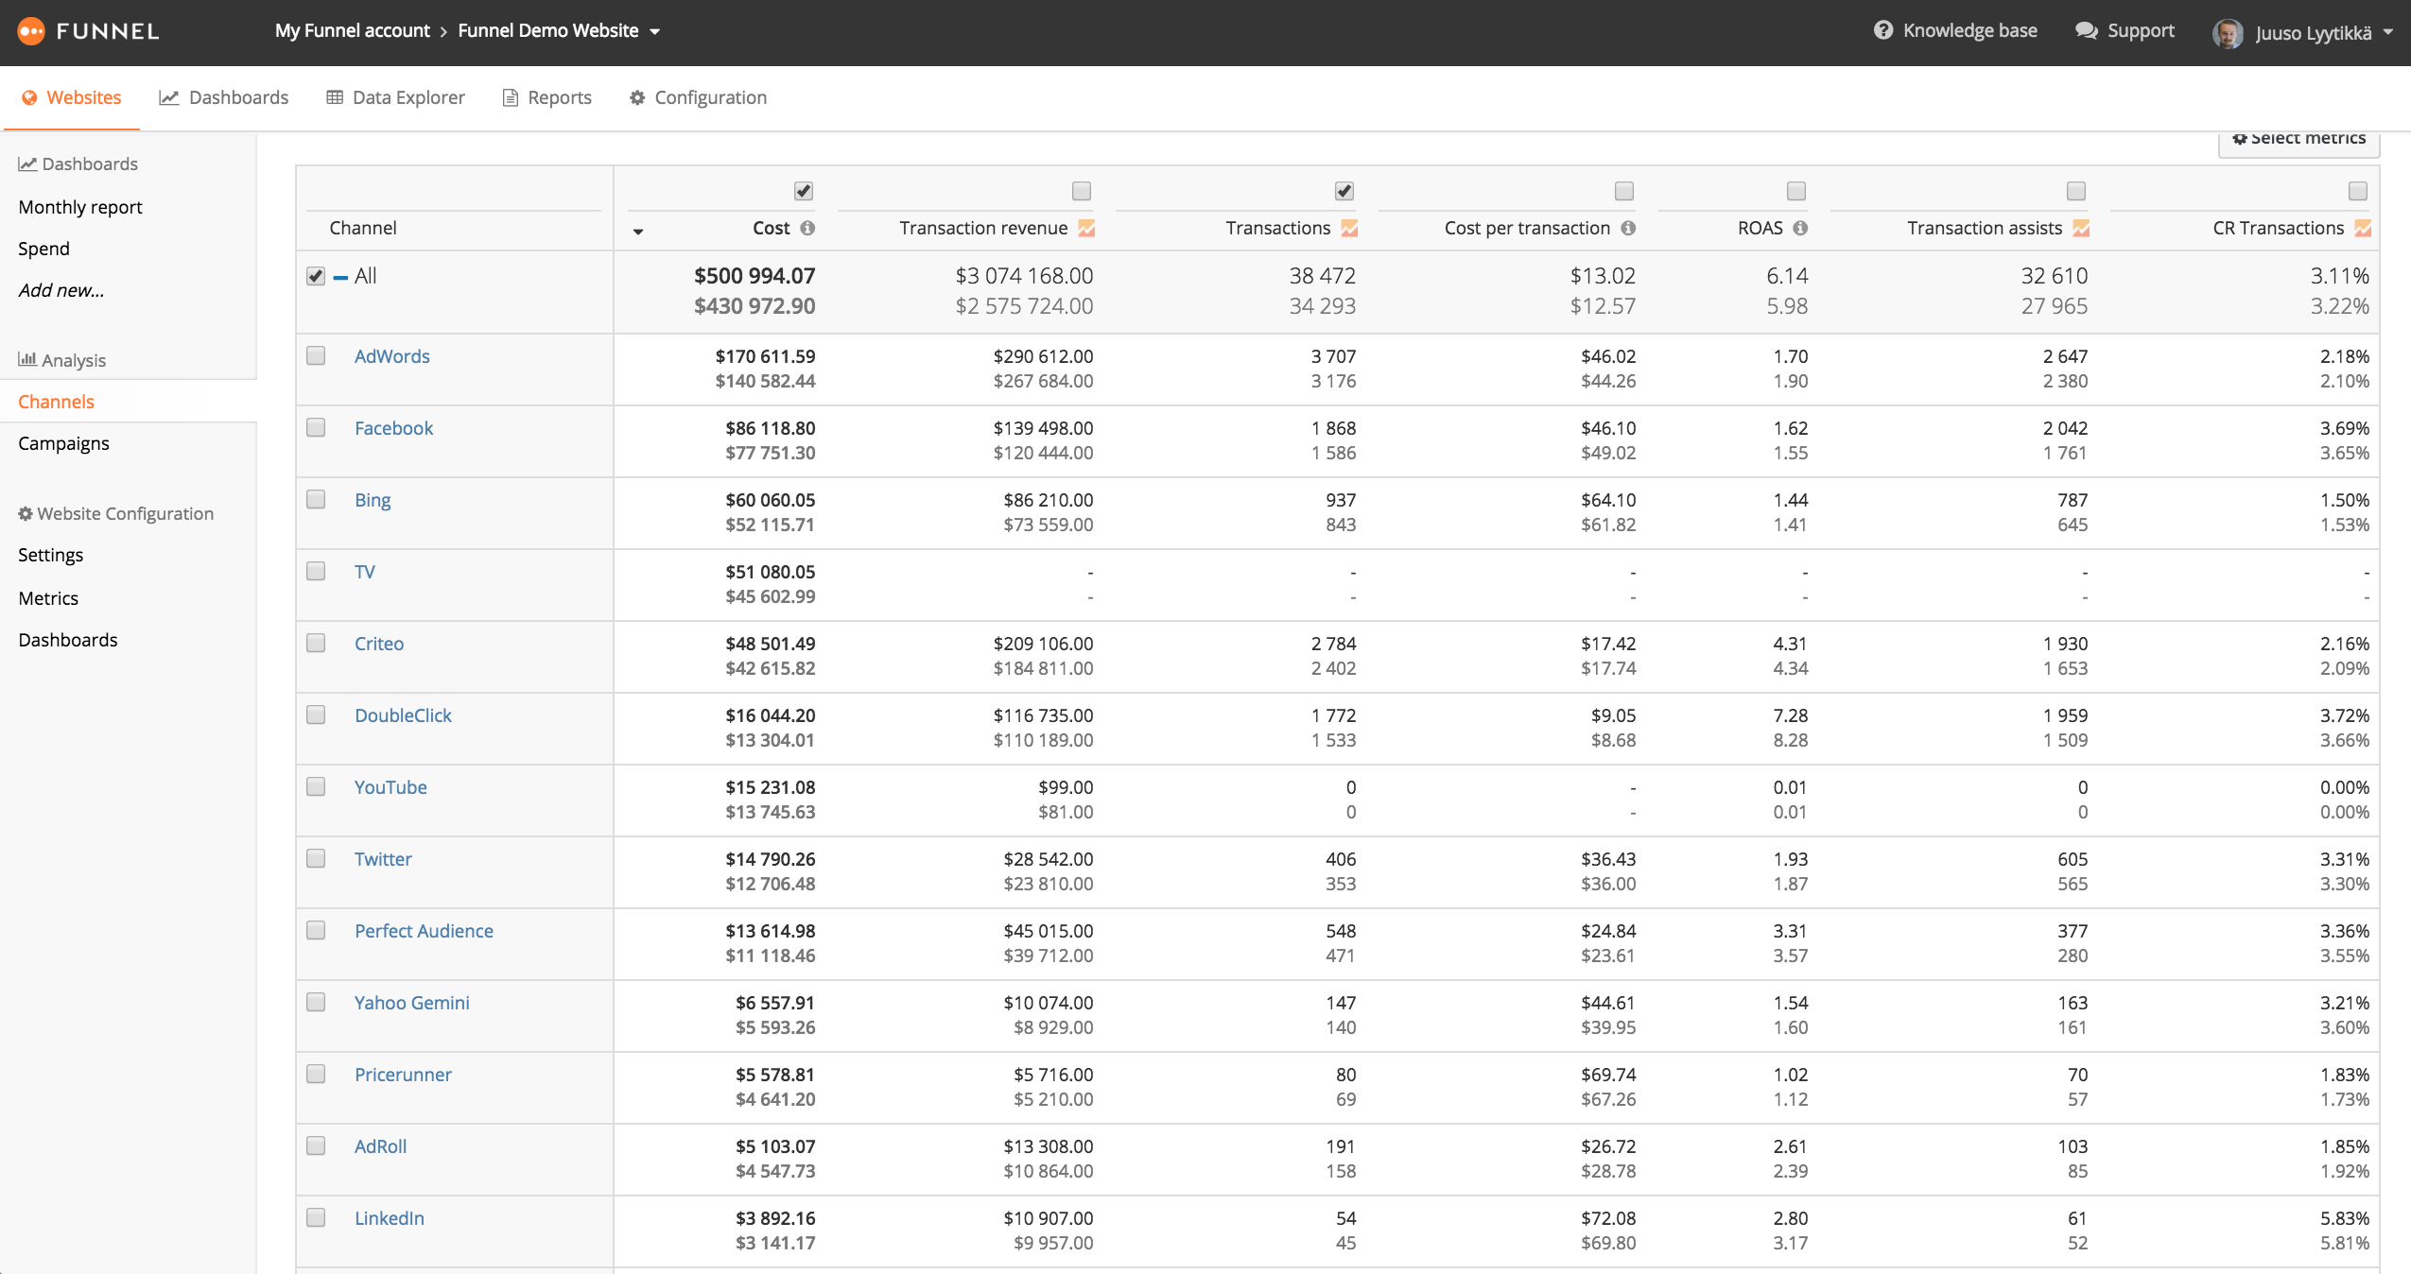Open the Dashboards top tab
Viewport: 2411px width, 1274px height.
224,97
